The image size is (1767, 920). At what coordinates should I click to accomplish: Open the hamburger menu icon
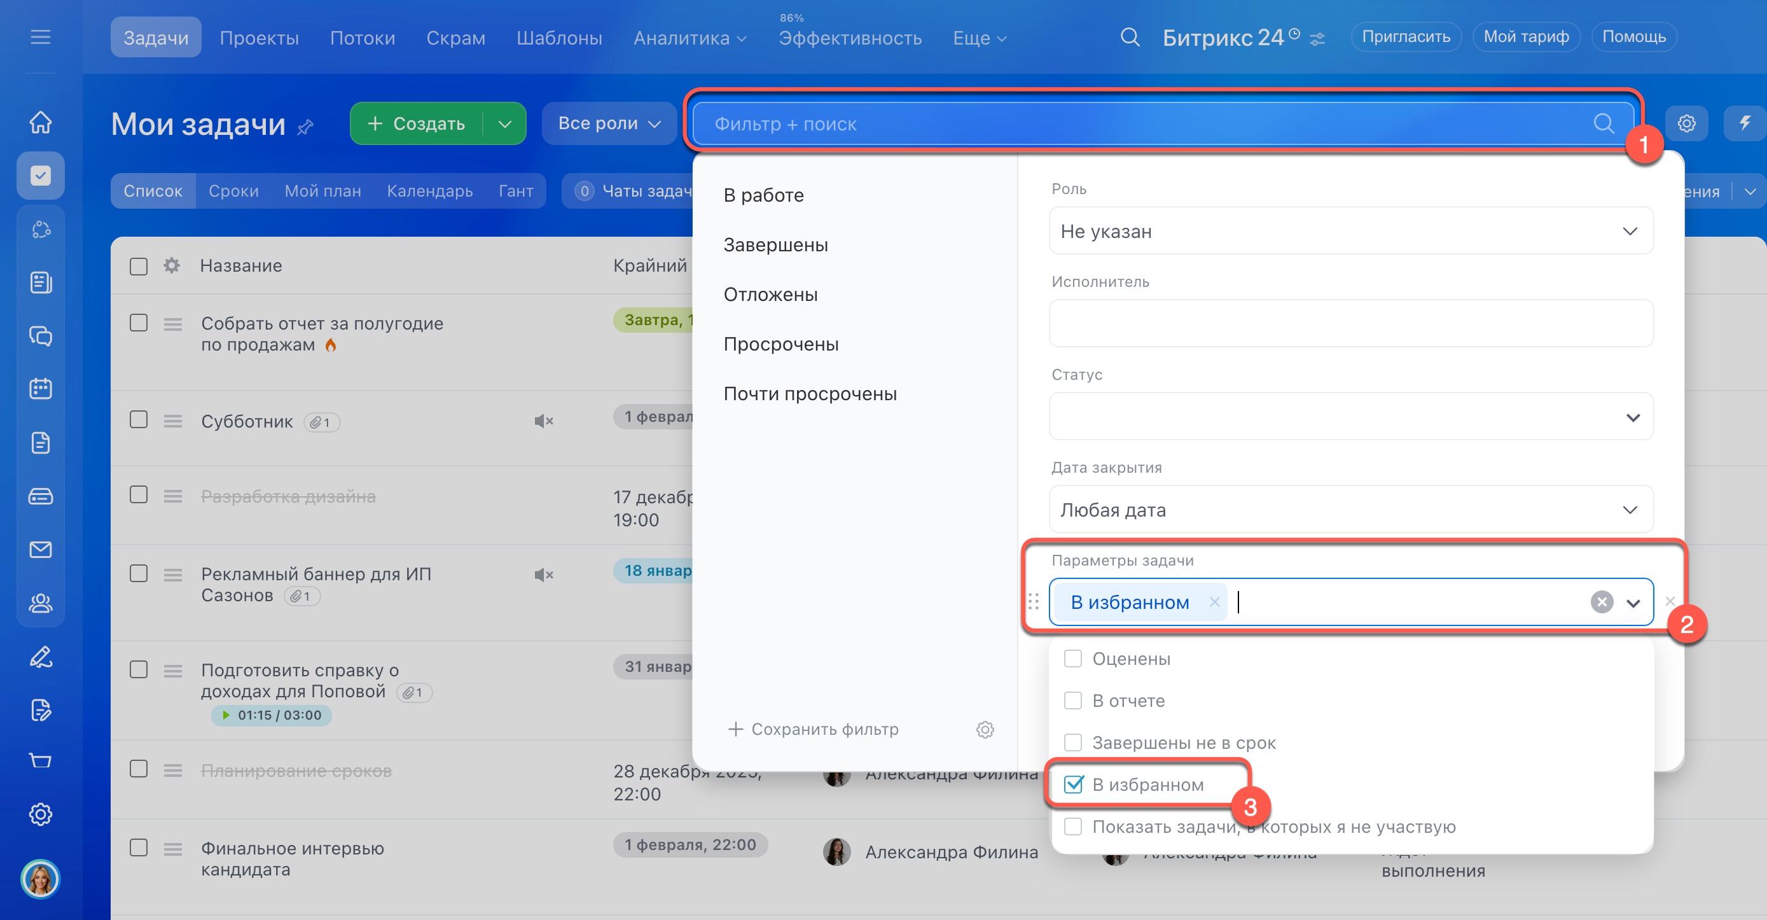(41, 37)
